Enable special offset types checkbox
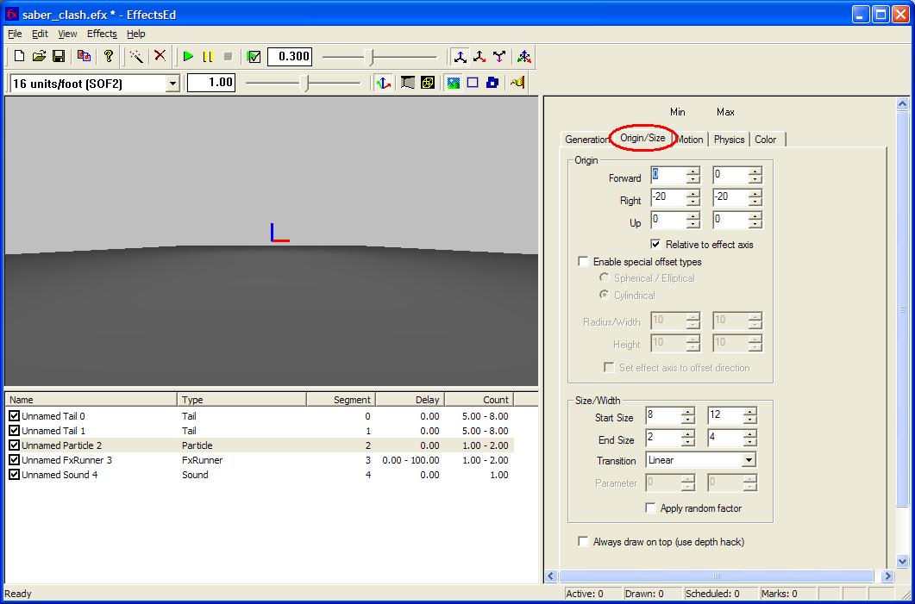The width and height of the screenshot is (915, 604). 583,262
